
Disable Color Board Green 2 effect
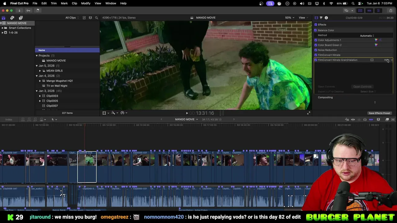[x=316, y=45]
